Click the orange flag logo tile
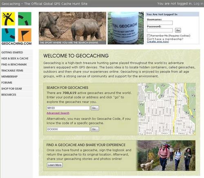 tap(24, 35)
